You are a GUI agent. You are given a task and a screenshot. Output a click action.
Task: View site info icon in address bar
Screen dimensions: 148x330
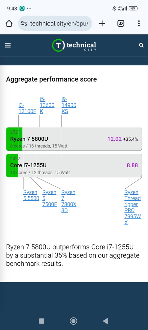24,23
